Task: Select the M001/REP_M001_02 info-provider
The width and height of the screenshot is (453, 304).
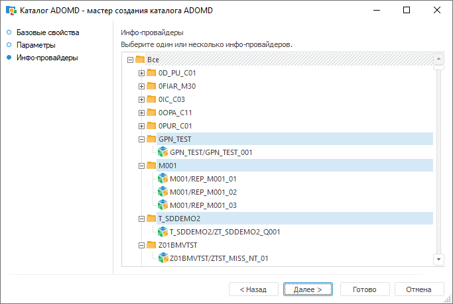Action: coord(204,192)
